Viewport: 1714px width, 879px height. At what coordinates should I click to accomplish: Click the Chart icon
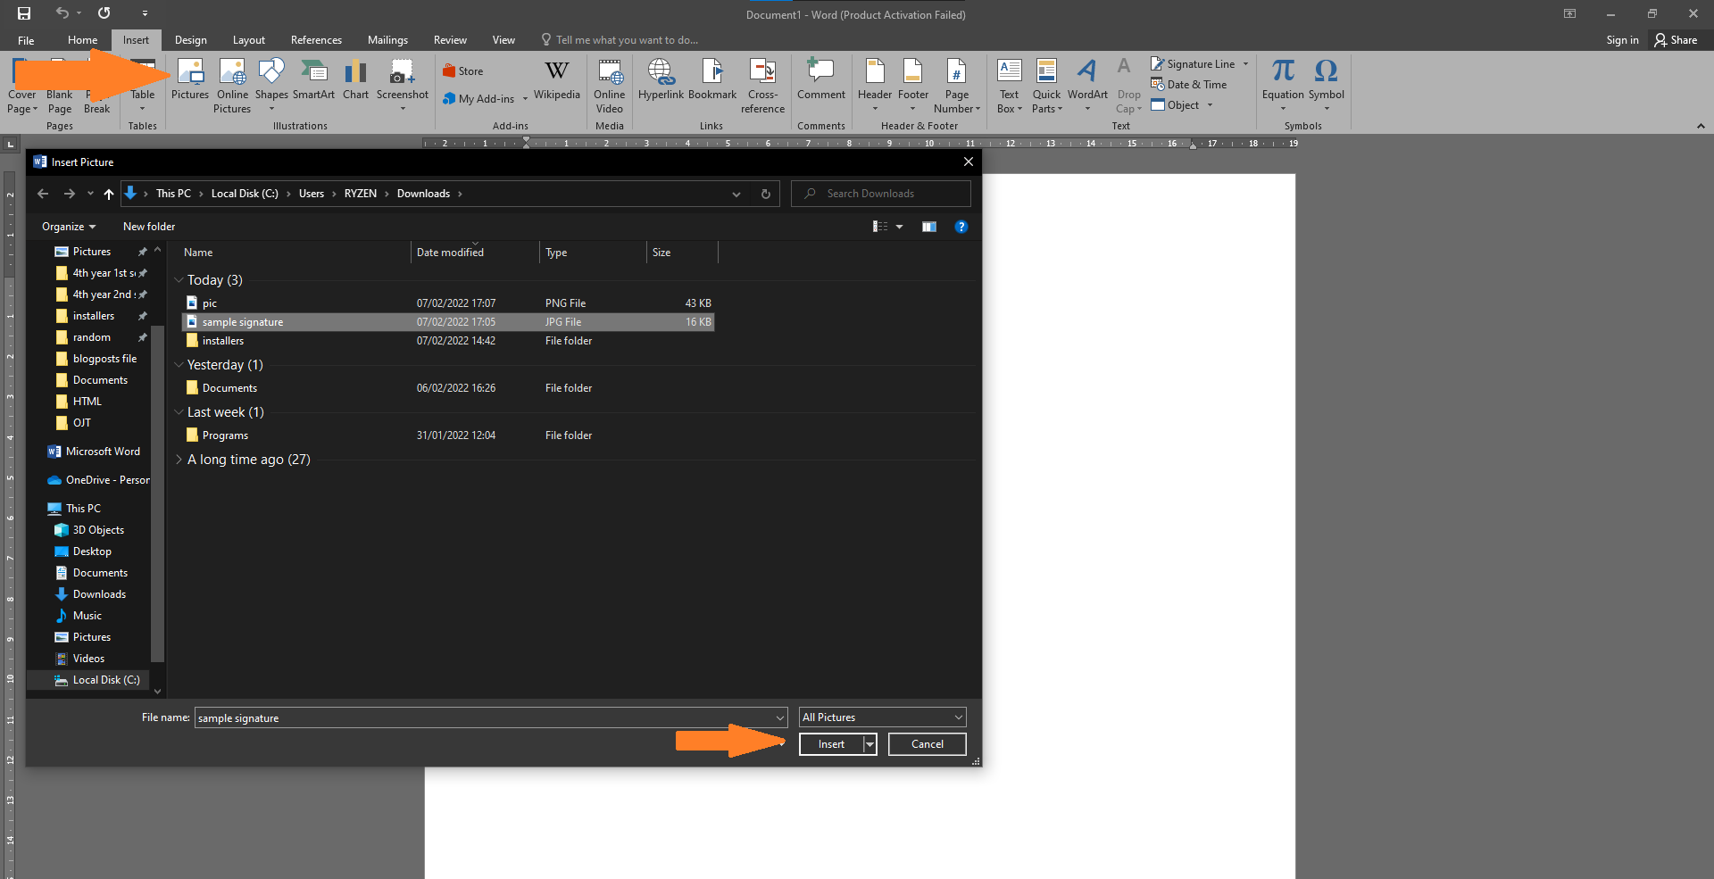pyautogui.click(x=355, y=79)
